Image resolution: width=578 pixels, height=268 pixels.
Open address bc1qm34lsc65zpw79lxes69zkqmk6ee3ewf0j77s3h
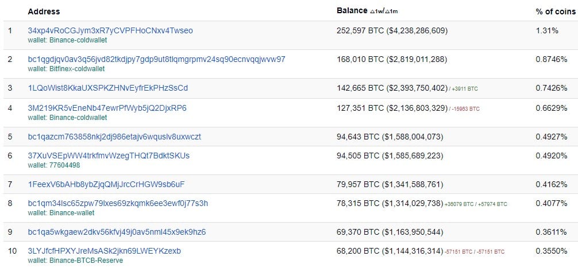pyautogui.click(x=118, y=203)
